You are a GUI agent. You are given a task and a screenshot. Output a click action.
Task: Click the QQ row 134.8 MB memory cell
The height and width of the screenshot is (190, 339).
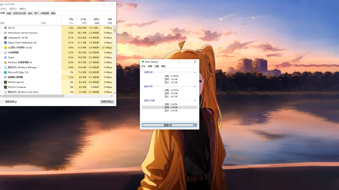[x=81, y=28]
